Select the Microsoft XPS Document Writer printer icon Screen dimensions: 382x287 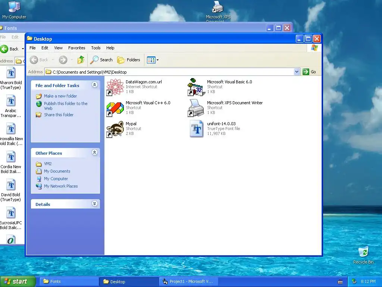click(x=195, y=108)
